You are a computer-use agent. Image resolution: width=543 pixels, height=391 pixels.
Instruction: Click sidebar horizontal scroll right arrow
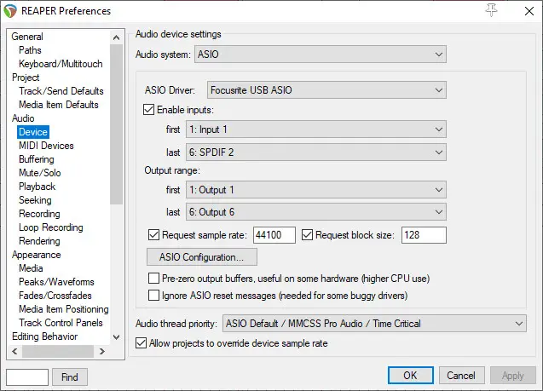click(101, 352)
